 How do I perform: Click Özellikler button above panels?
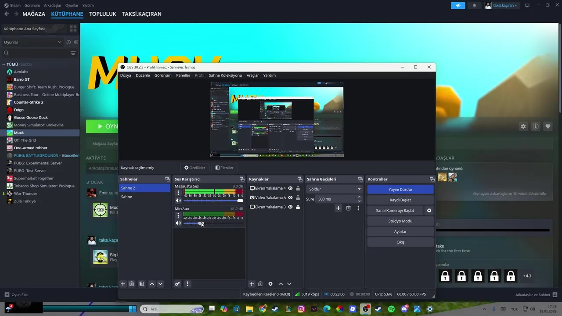tap(195, 168)
